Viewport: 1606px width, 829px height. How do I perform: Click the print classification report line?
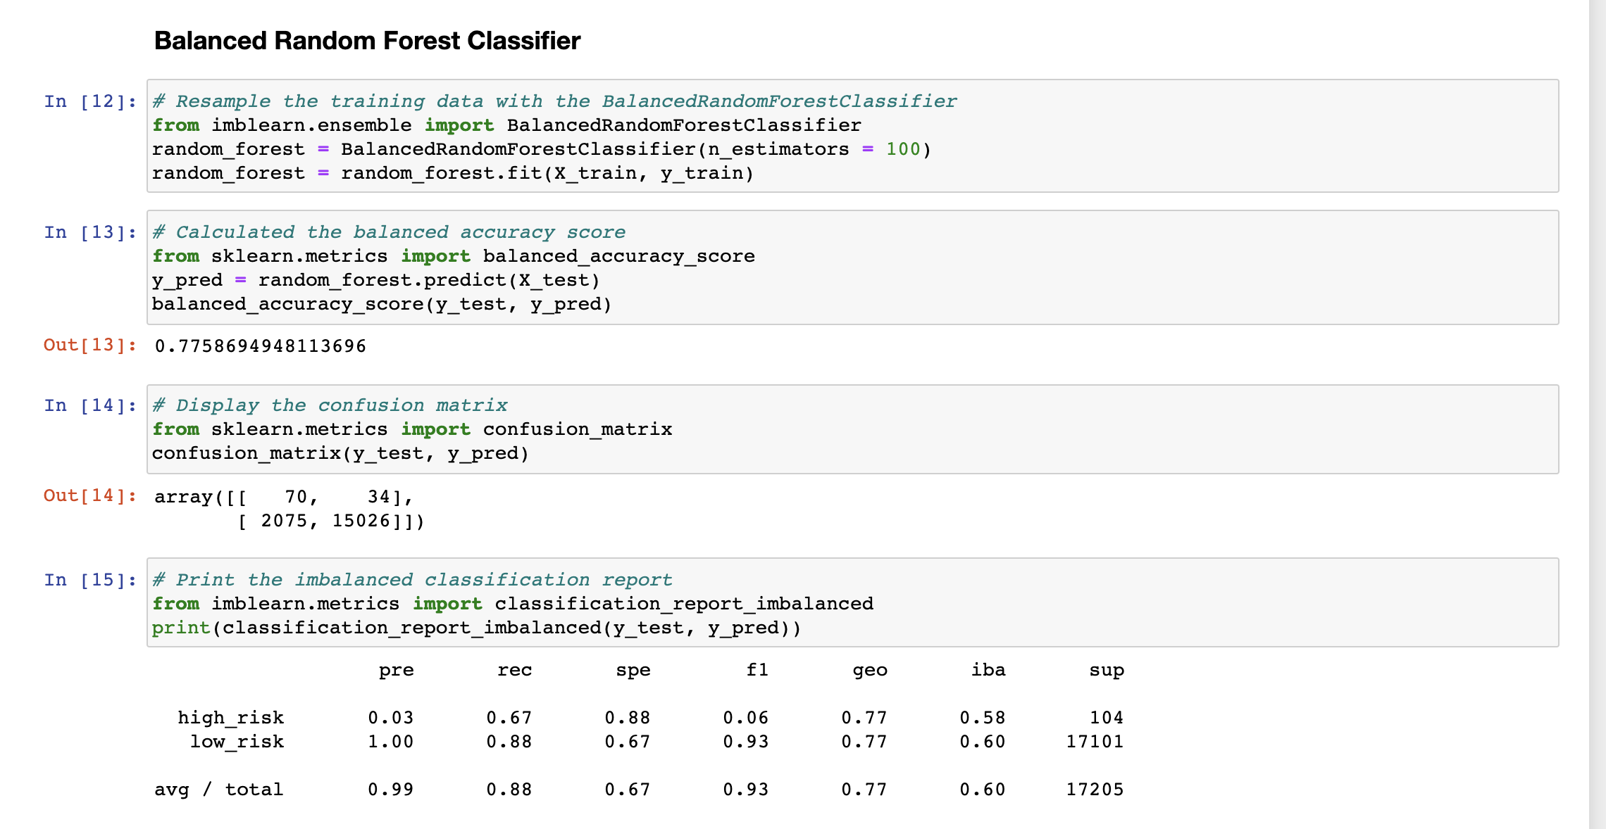(x=477, y=627)
